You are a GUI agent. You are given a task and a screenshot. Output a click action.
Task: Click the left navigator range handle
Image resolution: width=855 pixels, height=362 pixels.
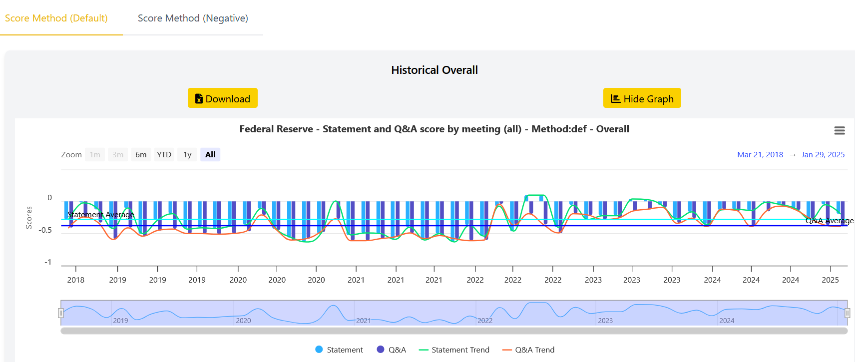click(x=61, y=313)
